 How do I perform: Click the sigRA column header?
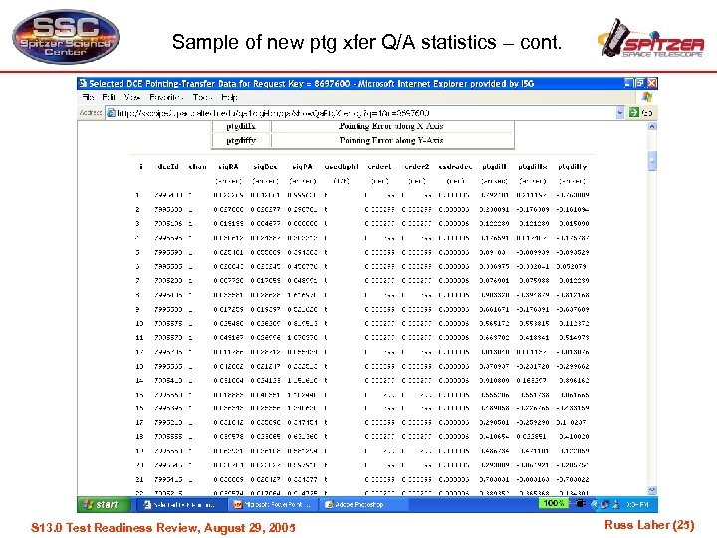click(x=228, y=167)
